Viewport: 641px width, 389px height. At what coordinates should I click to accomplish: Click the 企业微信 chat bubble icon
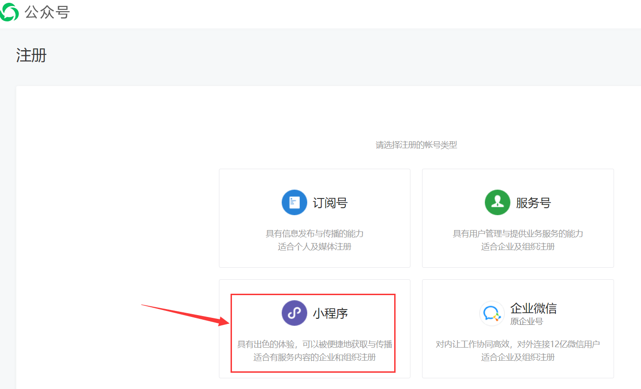pyautogui.click(x=492, y=313)
